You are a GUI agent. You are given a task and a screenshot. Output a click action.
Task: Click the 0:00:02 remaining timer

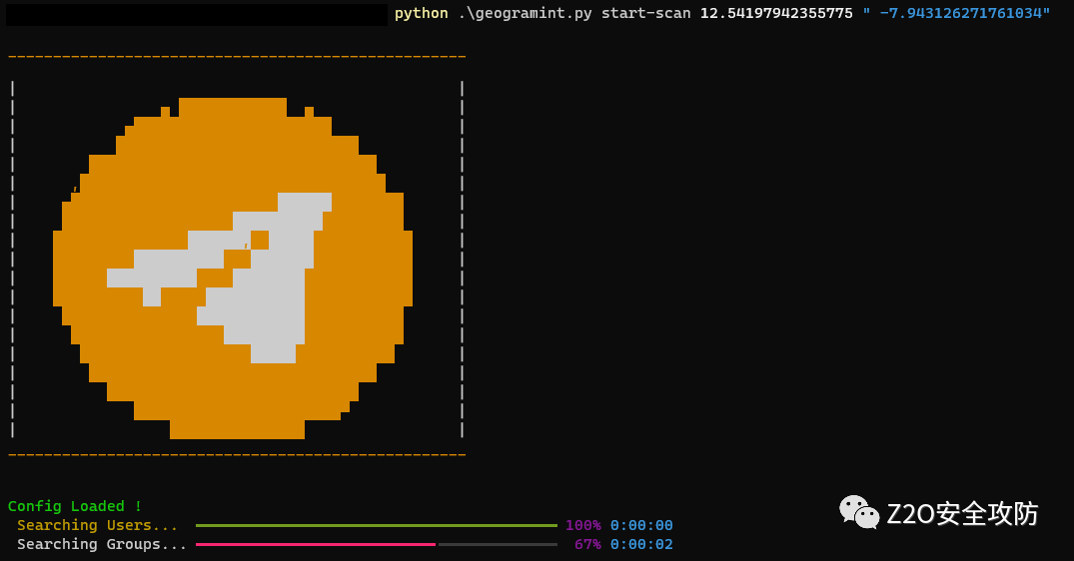pyautogui.click(x=641, y=545)
